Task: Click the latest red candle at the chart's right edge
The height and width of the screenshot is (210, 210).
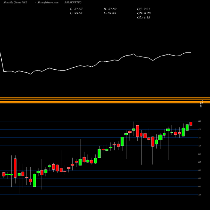Action: [191, 123]
